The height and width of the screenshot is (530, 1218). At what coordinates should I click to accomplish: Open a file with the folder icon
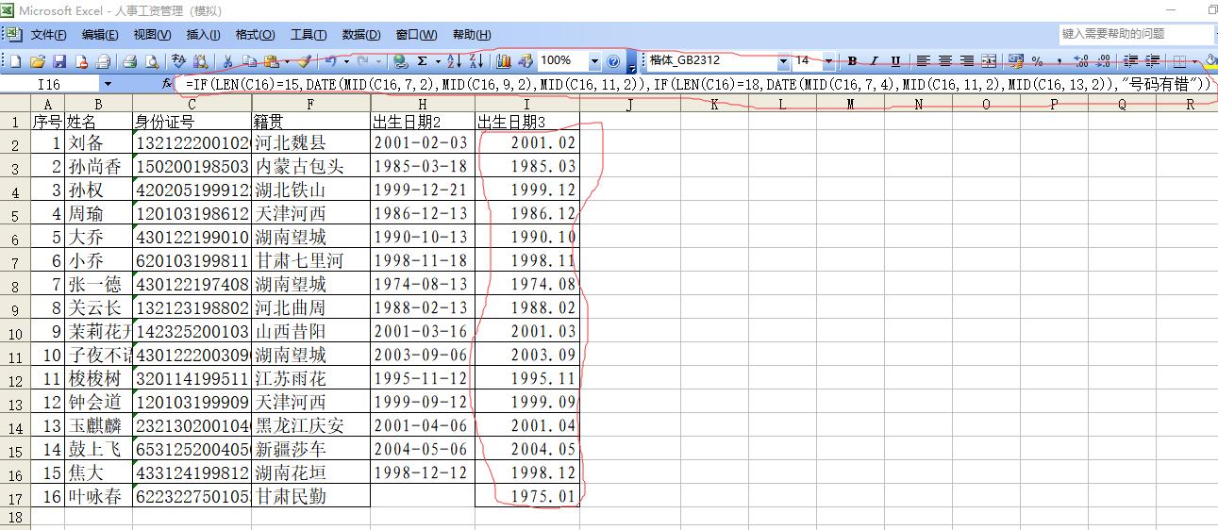pos(37,61)
